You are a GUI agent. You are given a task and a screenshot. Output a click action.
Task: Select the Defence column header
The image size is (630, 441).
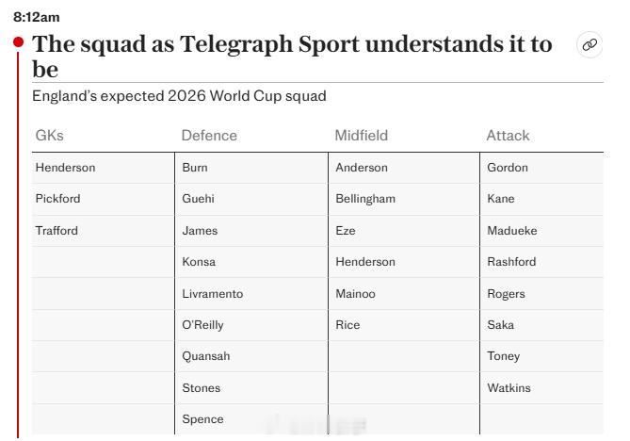[209, 136]
